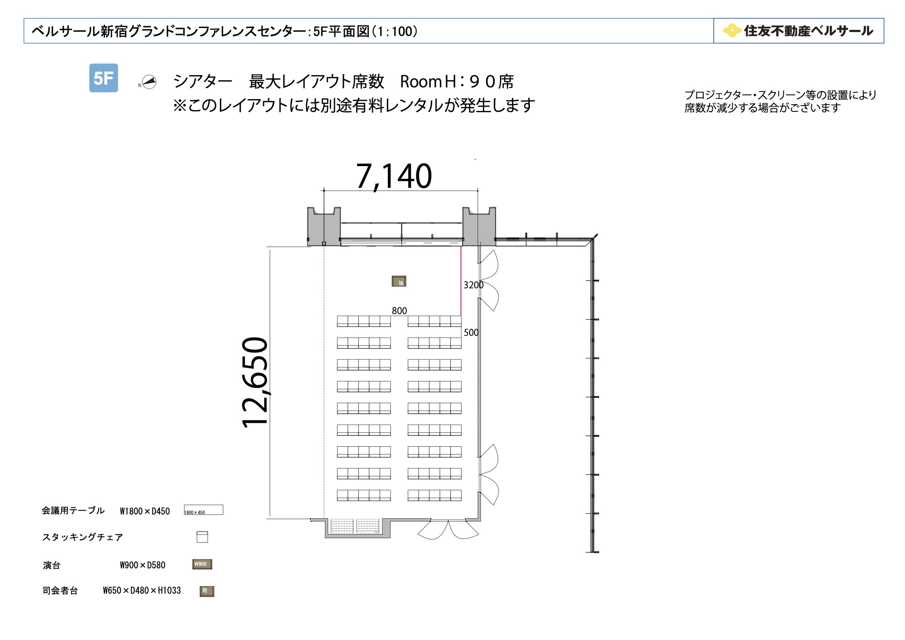905x640 pixels.
Task: Click the left gray structural column
Action: coord(324,226)
